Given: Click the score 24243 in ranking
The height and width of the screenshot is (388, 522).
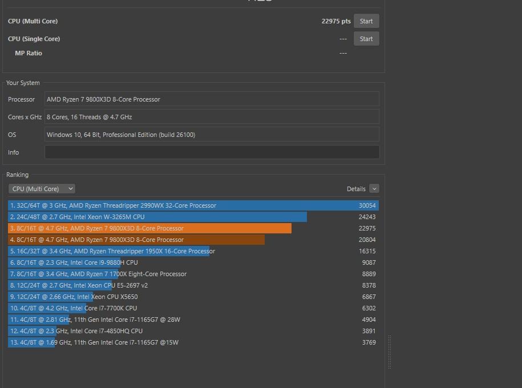Looking at the screenshot, I should coord(367,217).
